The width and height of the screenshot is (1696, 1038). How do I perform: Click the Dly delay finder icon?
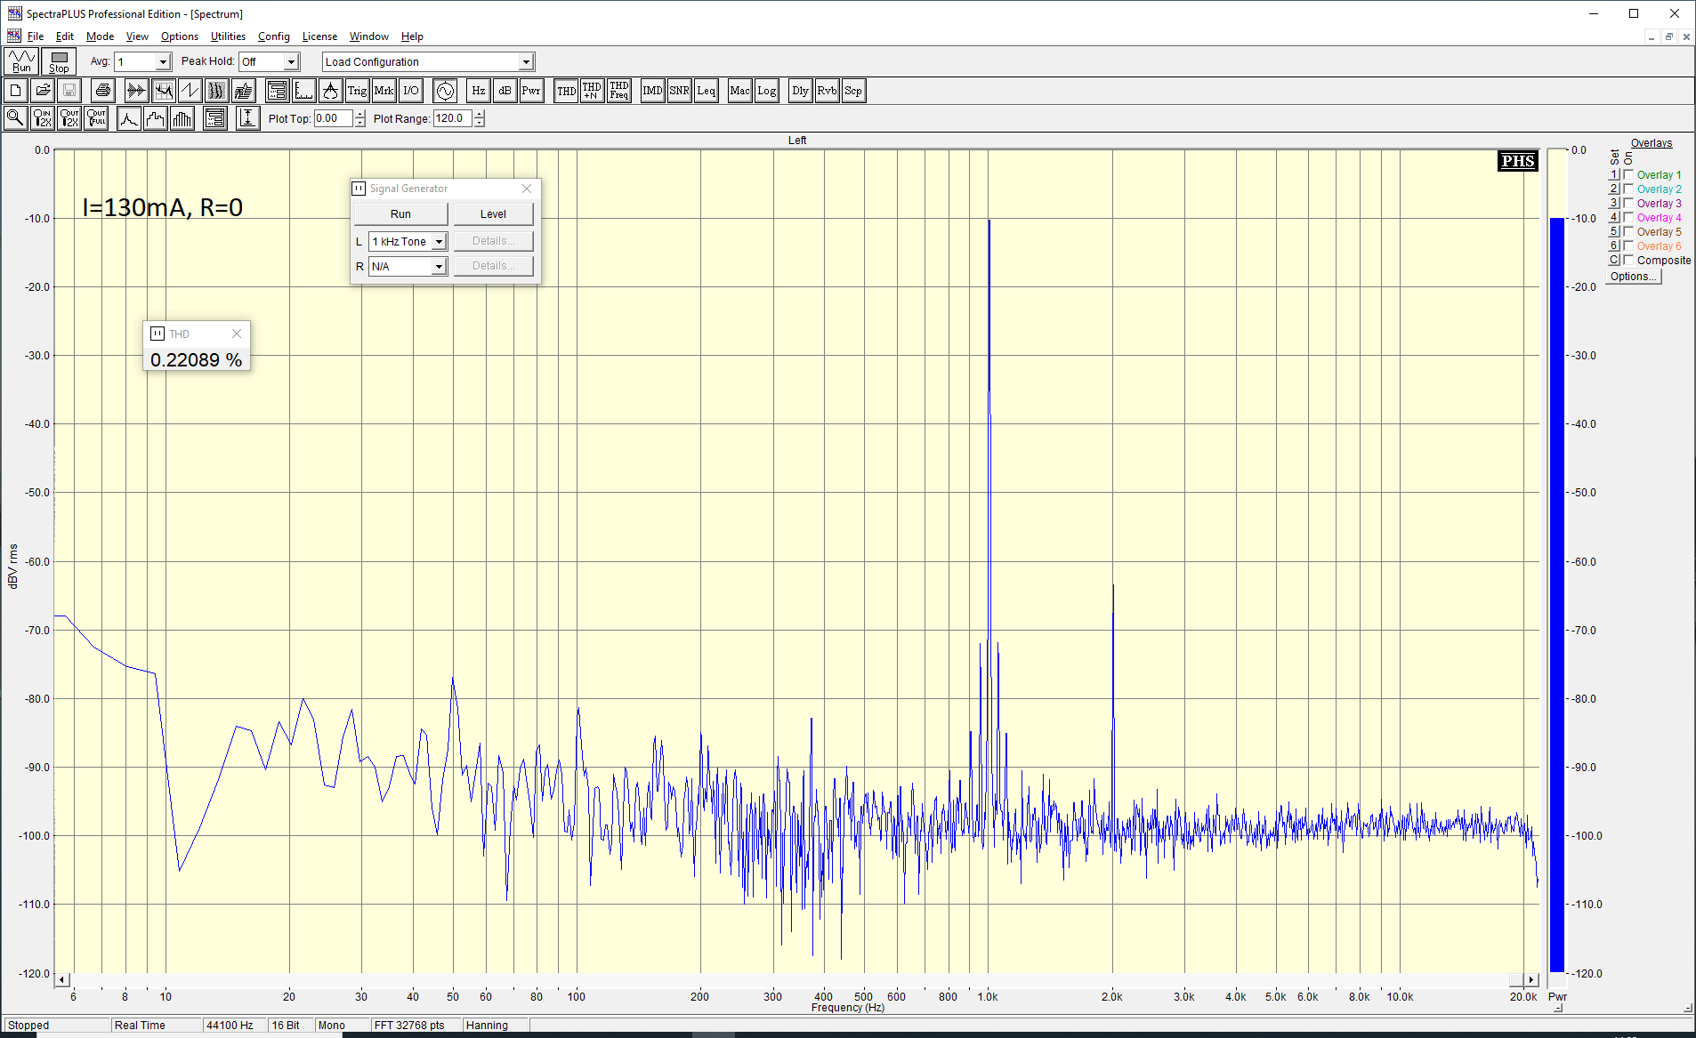[800, 91]
